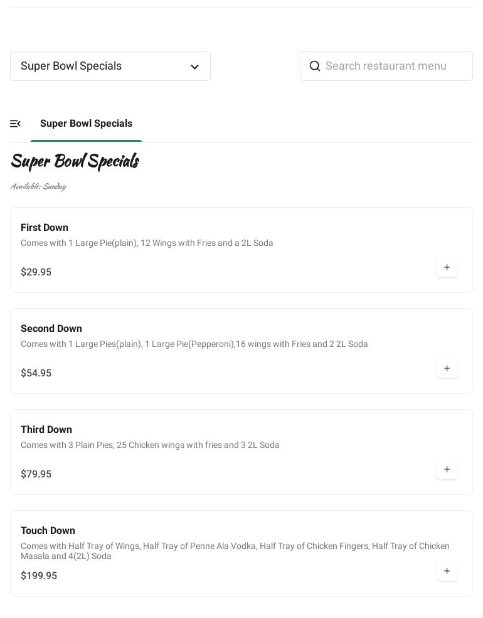Click the Third Down combo description text
This screenshot has height=618, width=483.
coord(150,445)
